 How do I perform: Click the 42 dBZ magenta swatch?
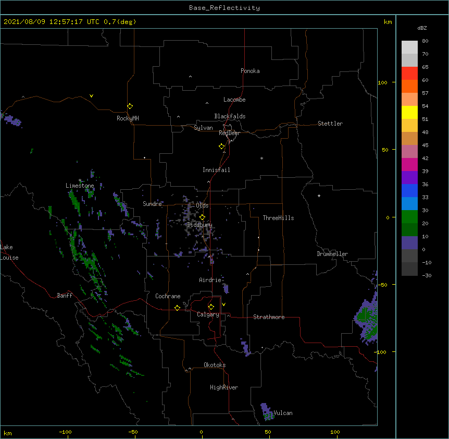tap(409, 164)
